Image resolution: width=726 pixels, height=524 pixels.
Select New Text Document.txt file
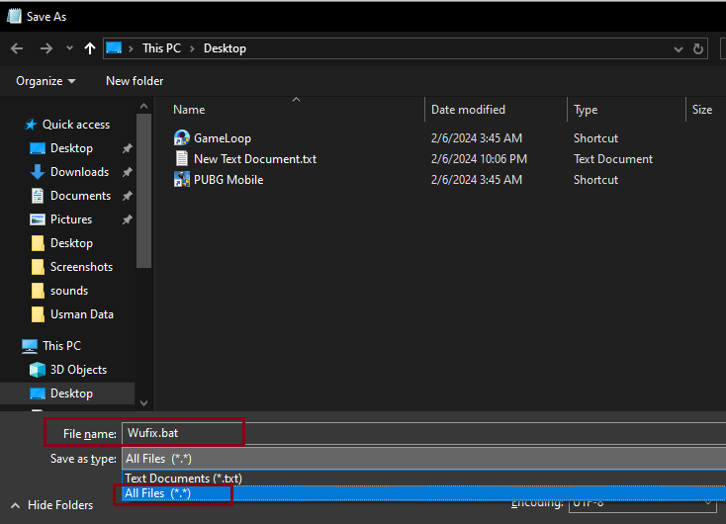(x=254, y=159)
